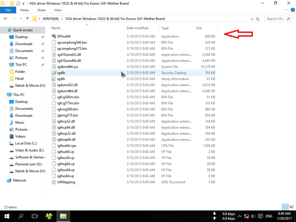Viewport: 296px width, 222px height.
Task: Click the volume speaker icon in system tray
Action: coord(253,216)
